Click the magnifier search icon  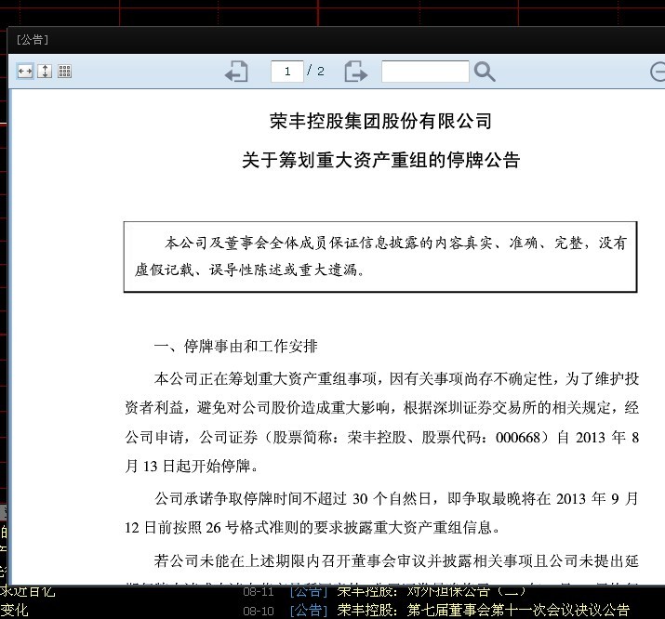point(485,72)
